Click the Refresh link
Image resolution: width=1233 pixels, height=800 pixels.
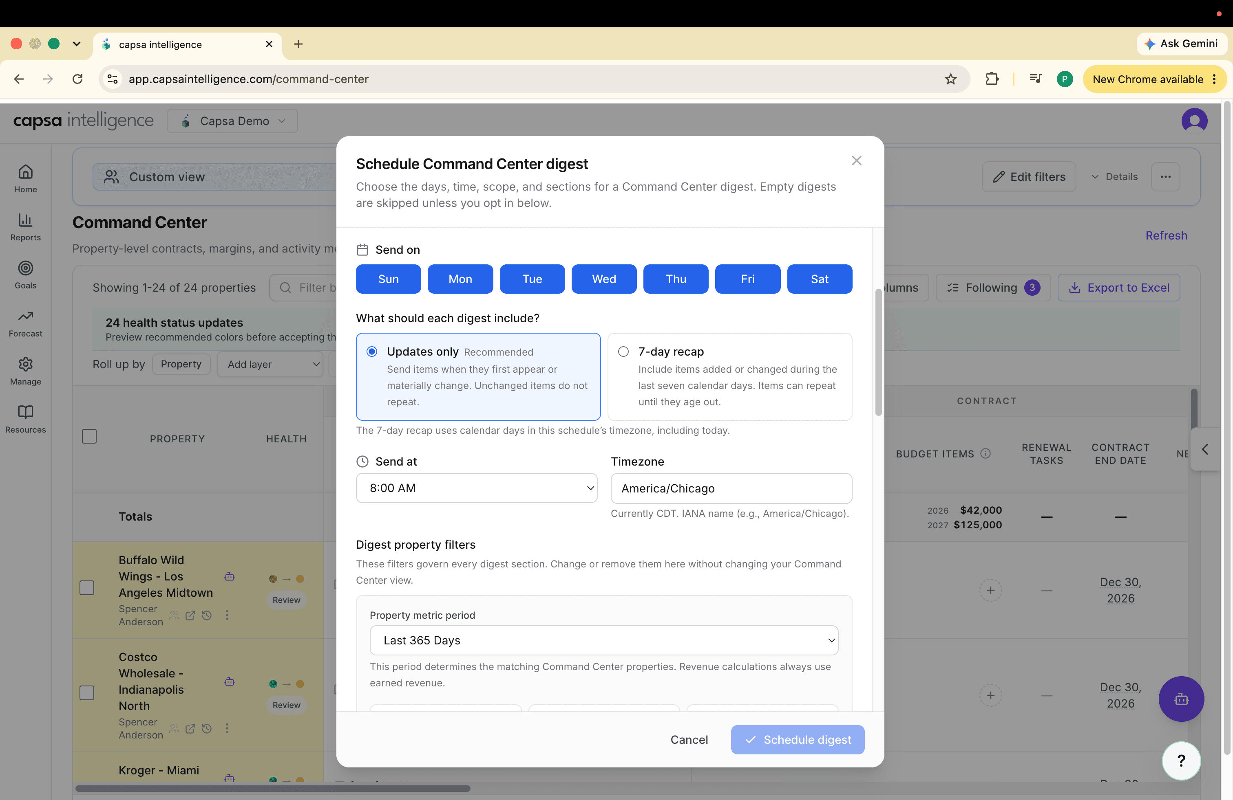click(1166, 235)
